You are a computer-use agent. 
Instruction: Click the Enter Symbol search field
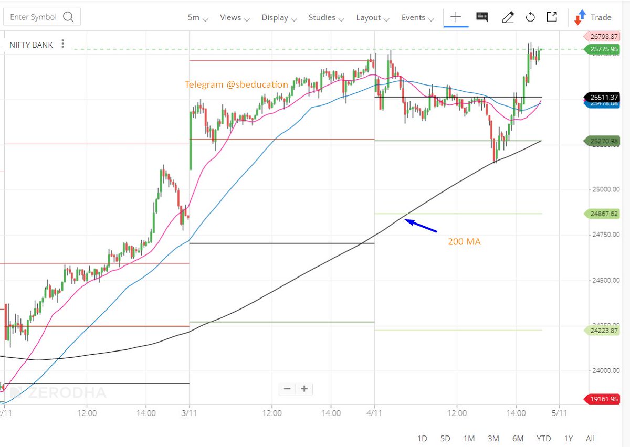point(42,17)
